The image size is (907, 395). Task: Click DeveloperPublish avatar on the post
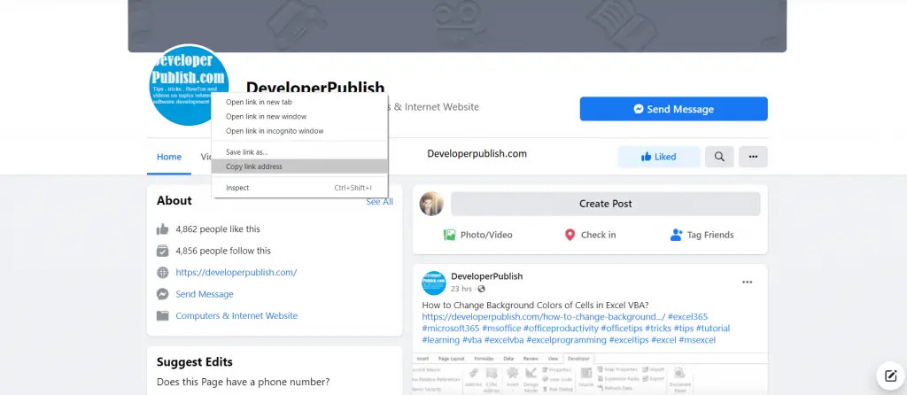click(434, 283)
